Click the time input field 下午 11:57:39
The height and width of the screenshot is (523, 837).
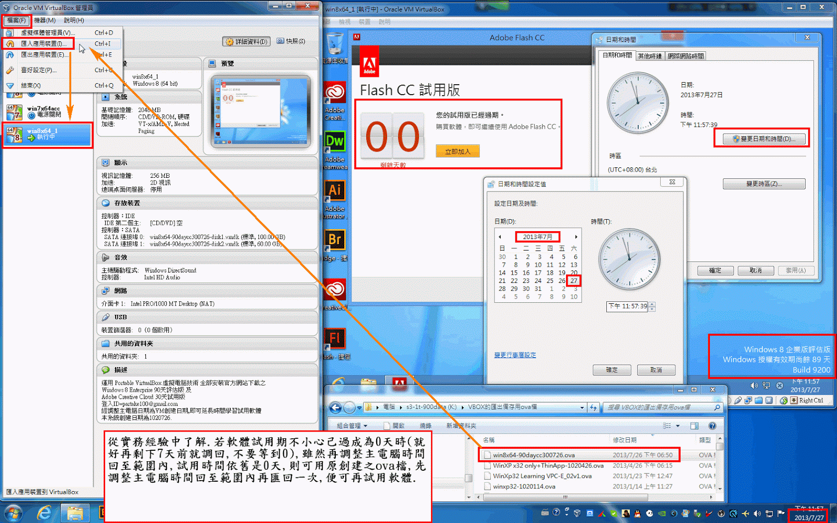(627, 306)
